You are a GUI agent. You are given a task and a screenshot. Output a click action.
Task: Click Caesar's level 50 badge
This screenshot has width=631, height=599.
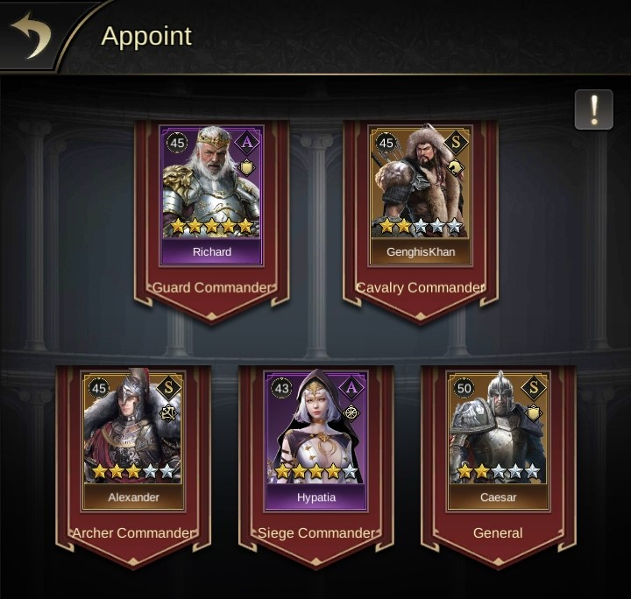pyautogui.click(x=464, y=388)
